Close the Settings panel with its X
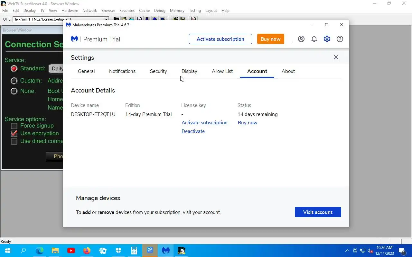 click(x=336, y=57)
